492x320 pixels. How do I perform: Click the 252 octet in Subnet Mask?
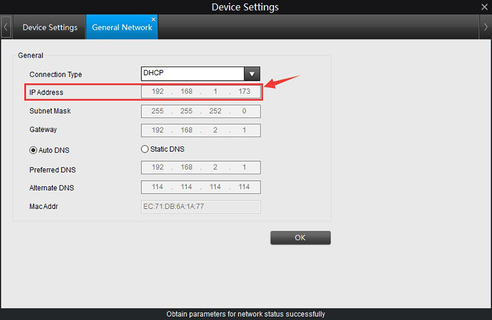coord(215,111)
